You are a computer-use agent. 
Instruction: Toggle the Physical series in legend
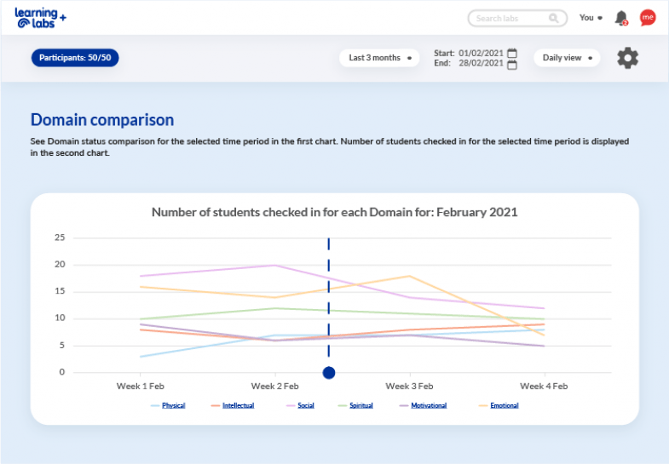173,405
